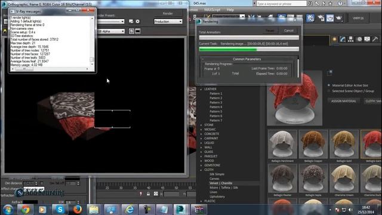Toggle the Dim distance checkbox
Image resolution: width=382 pixels, height=215 pixels.
coord(42,183)
